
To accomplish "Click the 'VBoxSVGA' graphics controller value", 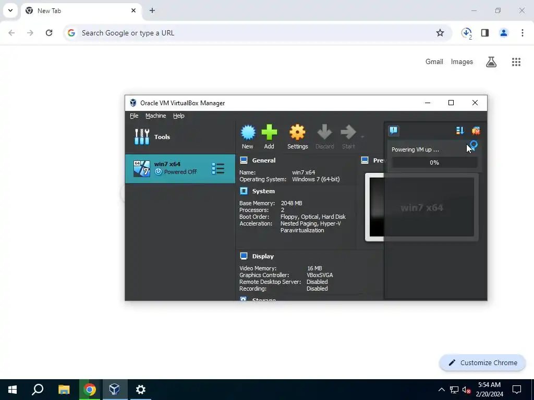I will 320,275.
